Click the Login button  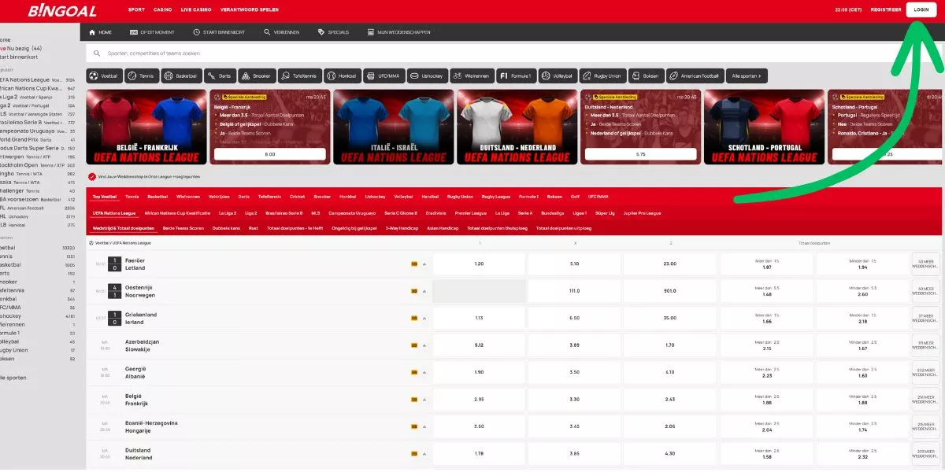(923, 9)
